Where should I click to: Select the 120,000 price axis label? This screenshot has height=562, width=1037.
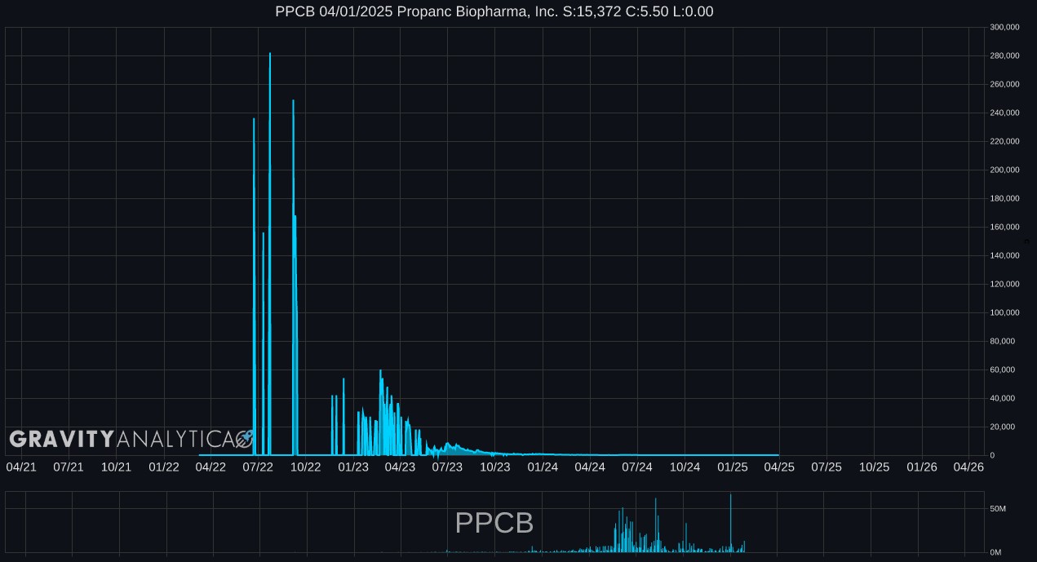1004,284
